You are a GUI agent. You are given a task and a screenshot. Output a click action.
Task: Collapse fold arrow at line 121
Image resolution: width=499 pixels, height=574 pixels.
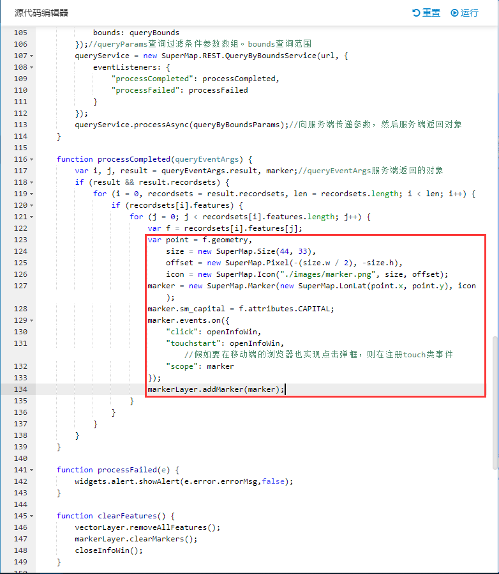(31, 217)
